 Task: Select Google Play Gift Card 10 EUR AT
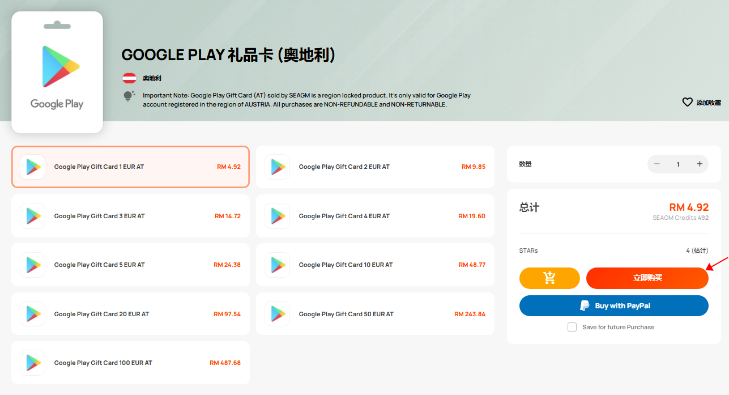click(x=375, y=265)
